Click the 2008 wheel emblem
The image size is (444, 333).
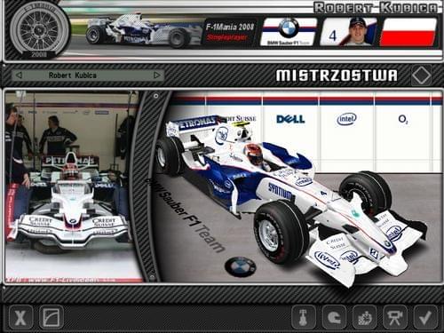38,29
